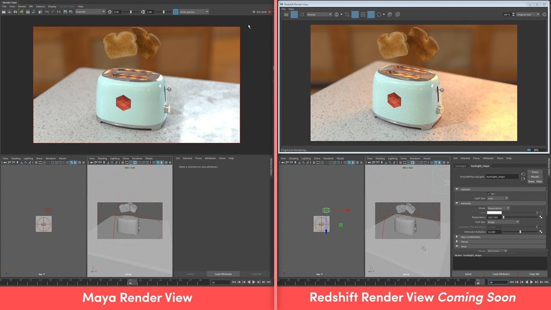Click the RedshiftPhysicalLight name field

(502, 177)
